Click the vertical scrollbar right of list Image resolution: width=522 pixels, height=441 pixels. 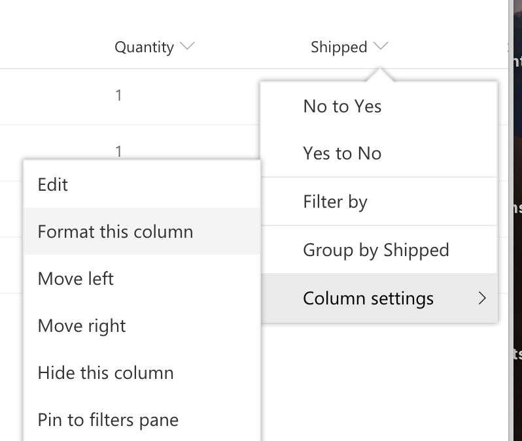[x=510, y=196]
